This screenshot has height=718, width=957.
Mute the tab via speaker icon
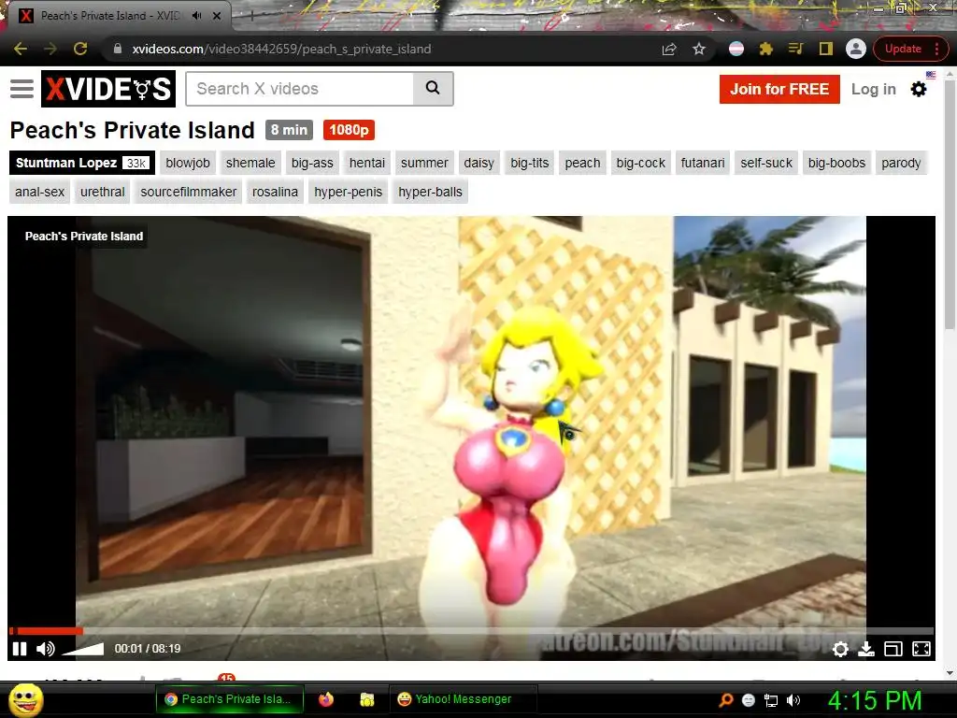click(x=196, y=16)
